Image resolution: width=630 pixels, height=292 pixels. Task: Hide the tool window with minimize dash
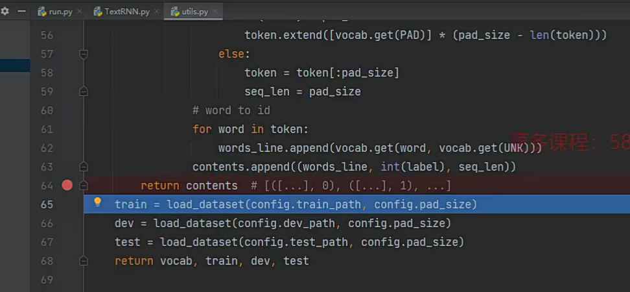(x=21, y=11)
